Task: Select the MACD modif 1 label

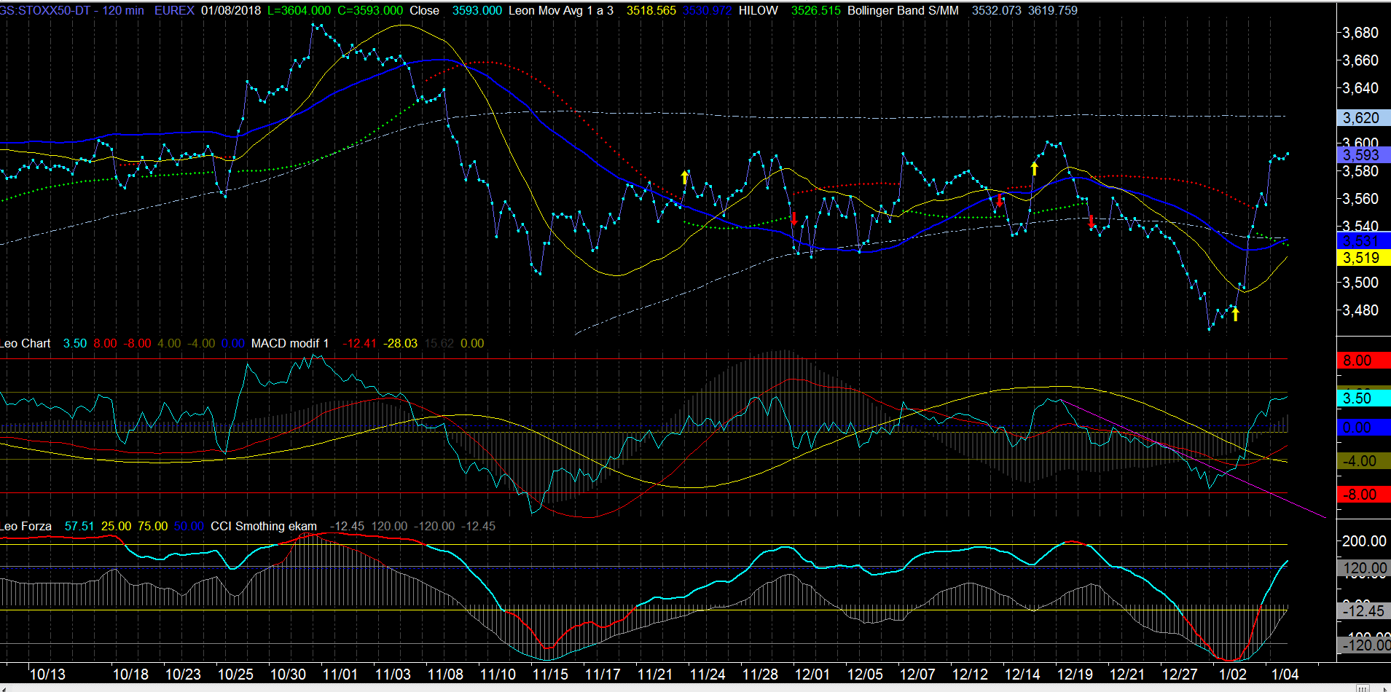Action: coord(290,343)
